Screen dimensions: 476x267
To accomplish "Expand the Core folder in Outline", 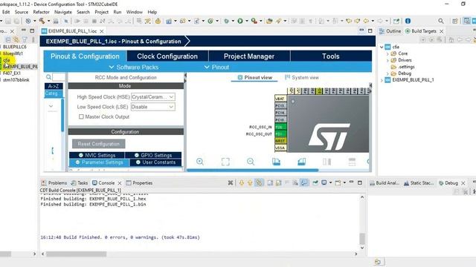I will click(x=387, y=53).
